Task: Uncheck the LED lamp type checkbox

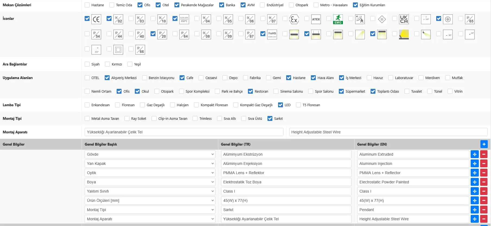Action: pos(280,105)
